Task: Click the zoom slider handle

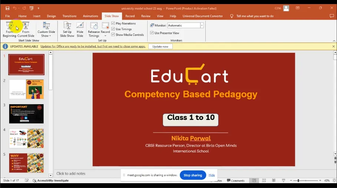Action: tap(298, 181)
